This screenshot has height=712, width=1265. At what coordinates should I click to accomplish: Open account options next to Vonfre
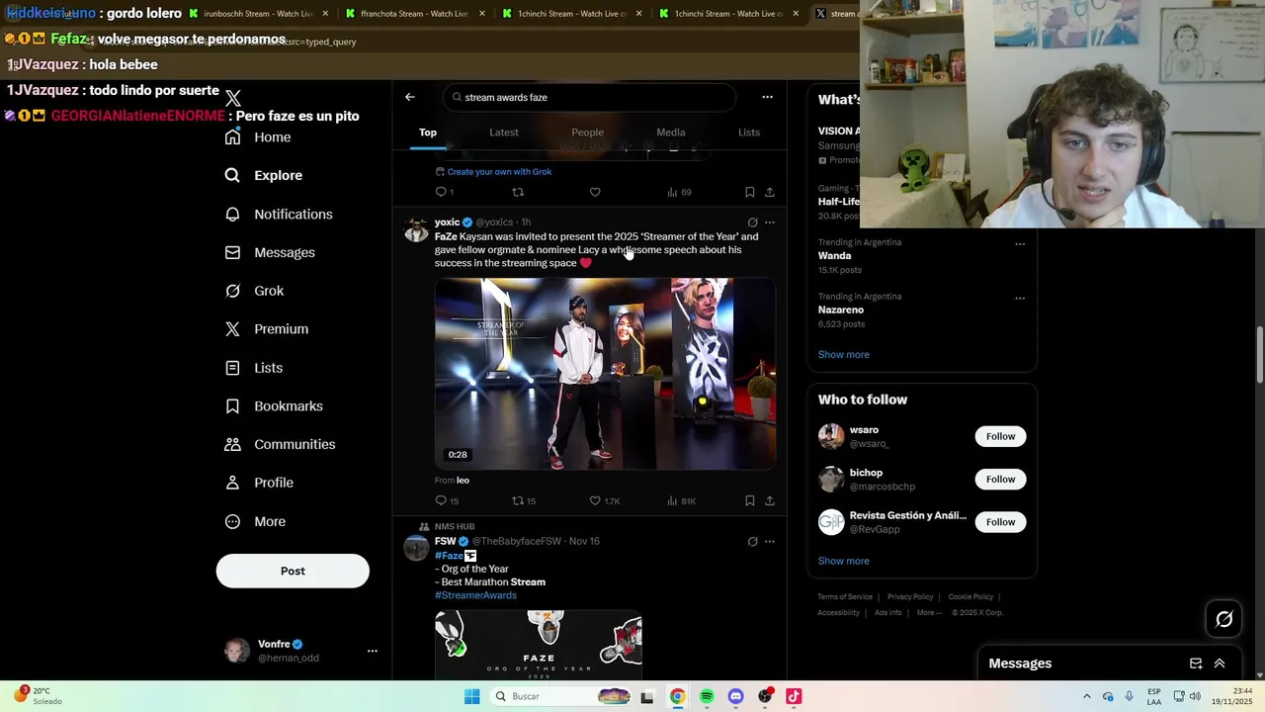coord(373,651)
